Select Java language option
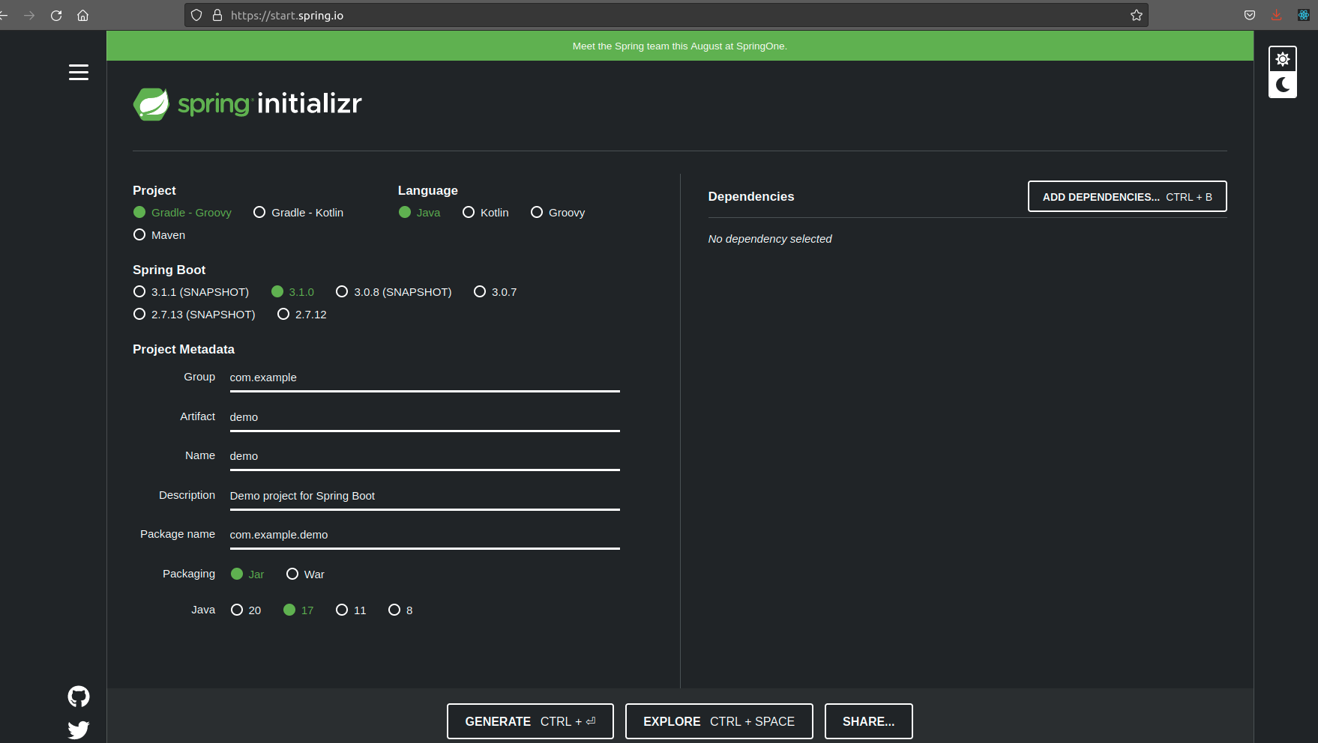The height and width of the screenshot is (743, 1318). pos(419,213)
